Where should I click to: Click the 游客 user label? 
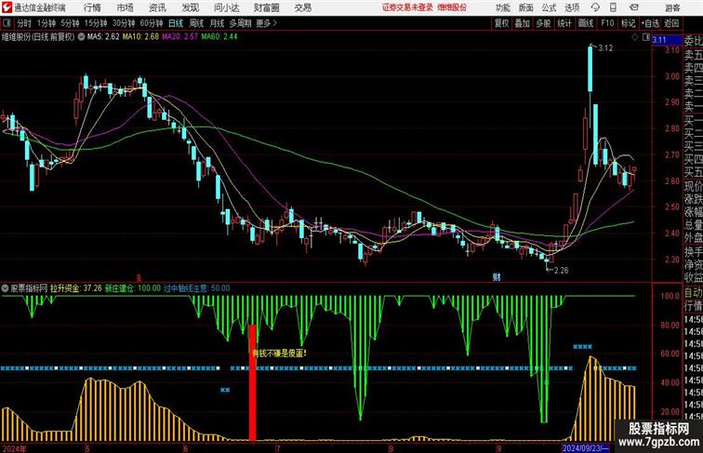tap(672, 7)
